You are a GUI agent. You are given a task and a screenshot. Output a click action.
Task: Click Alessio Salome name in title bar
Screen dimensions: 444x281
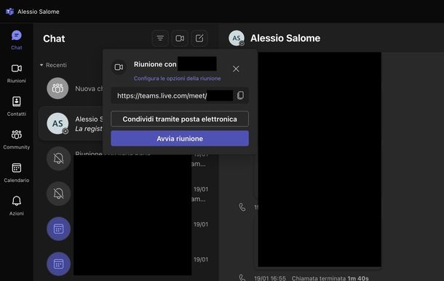(x=39, y=12)
